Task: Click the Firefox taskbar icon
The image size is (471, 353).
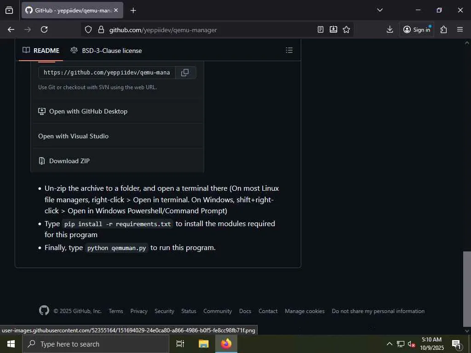Action: [226, 344]
